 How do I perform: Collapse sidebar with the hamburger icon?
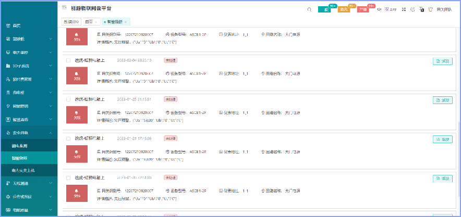click(x=64, y=8)
